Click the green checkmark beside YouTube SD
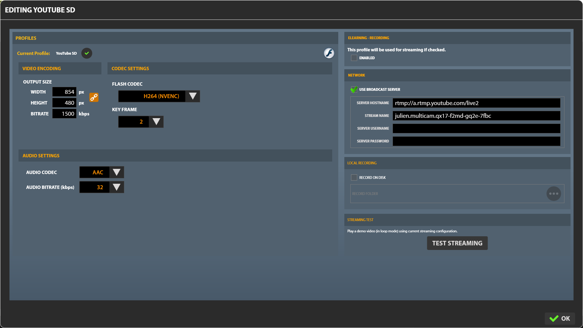583x328 pixels. 87,53
